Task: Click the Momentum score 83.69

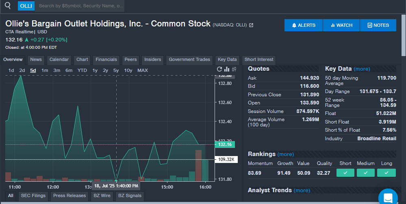Action: 254,173
